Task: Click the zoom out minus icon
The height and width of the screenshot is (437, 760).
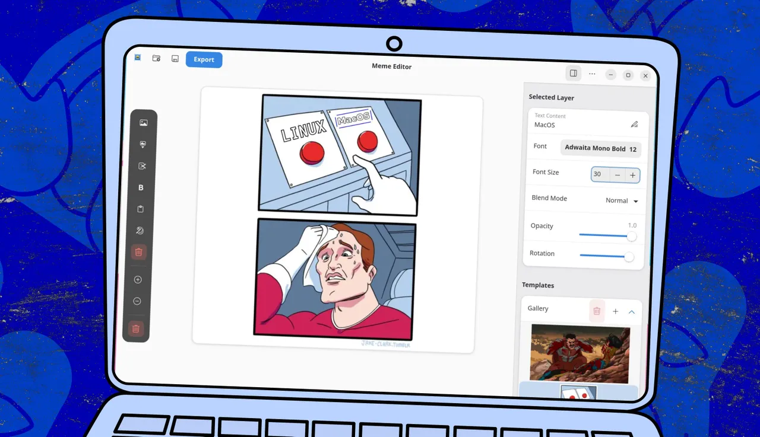Action: pos(137,301)
